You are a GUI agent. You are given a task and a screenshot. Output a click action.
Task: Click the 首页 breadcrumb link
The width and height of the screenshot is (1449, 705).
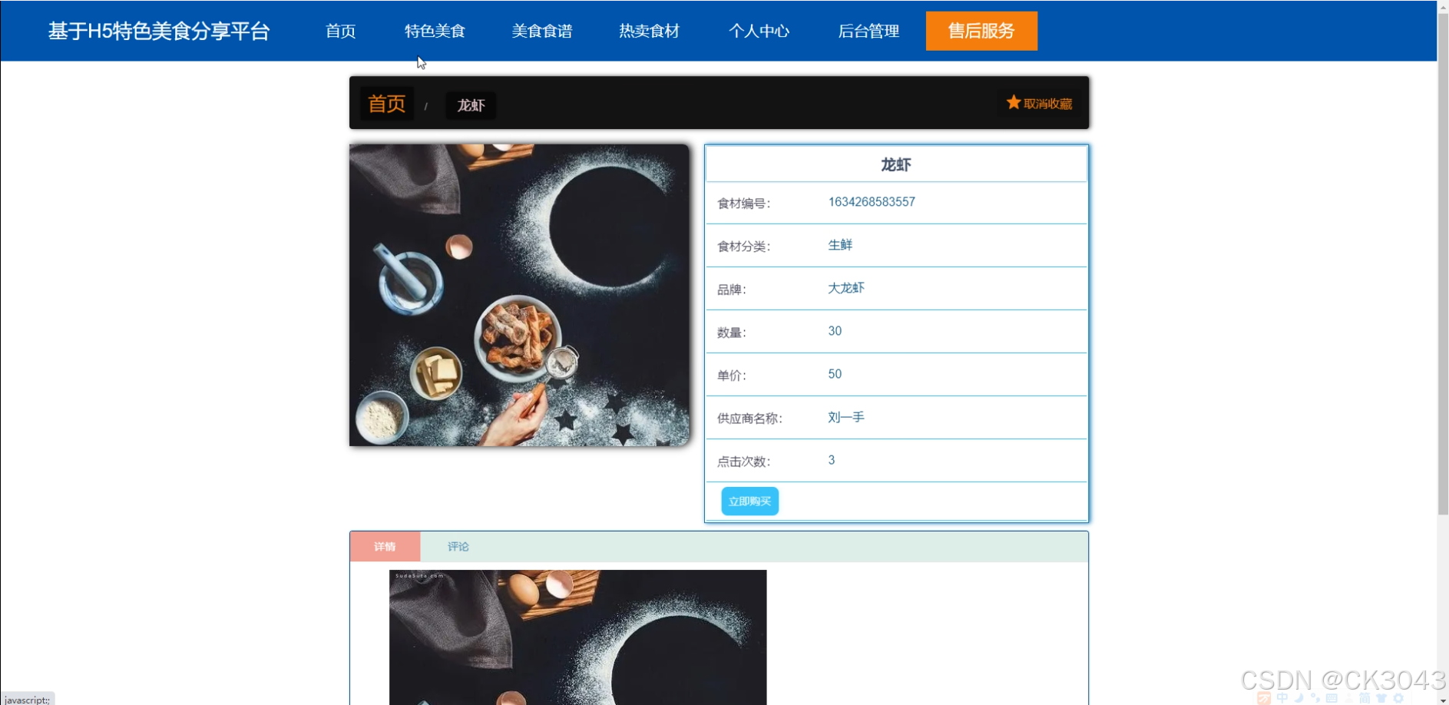(387, 104)
